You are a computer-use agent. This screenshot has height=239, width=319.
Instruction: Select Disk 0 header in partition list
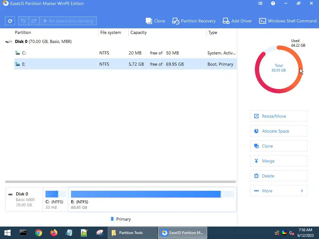click(43, 41)
